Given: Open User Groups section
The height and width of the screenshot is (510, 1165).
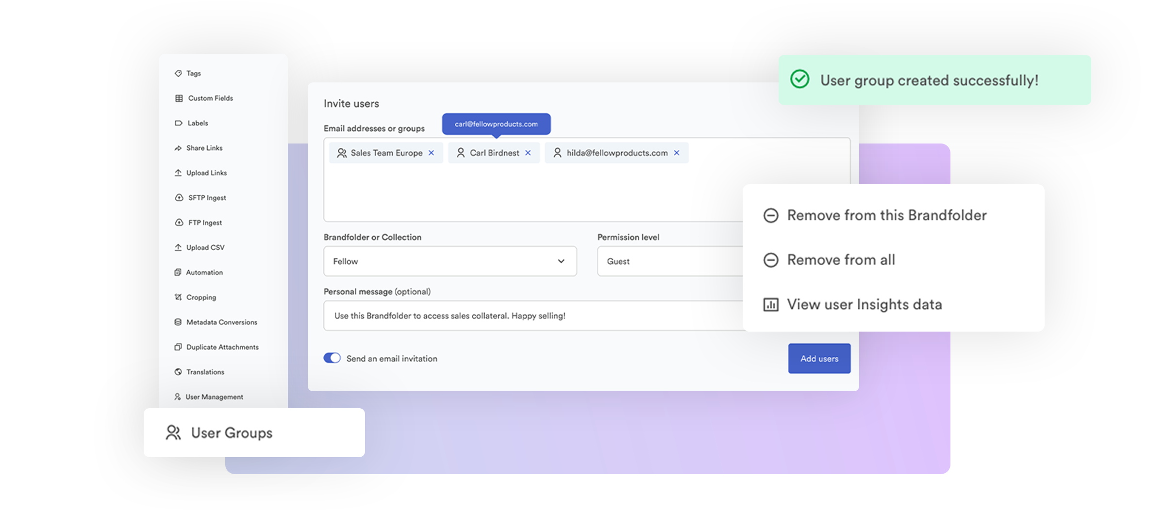Looking at the screenshot, I should pos(254,432).
